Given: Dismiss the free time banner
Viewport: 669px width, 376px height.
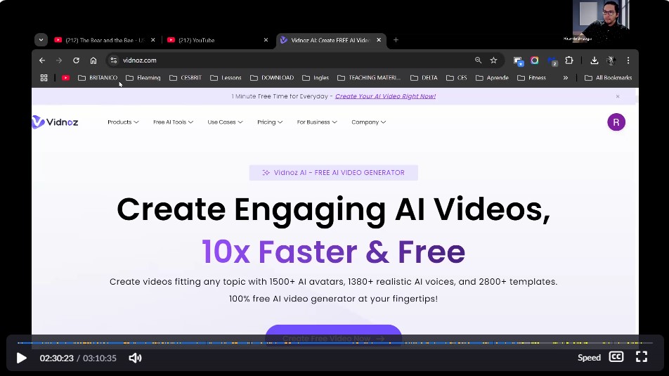Looking at the screenshot, I should (618, 96).
